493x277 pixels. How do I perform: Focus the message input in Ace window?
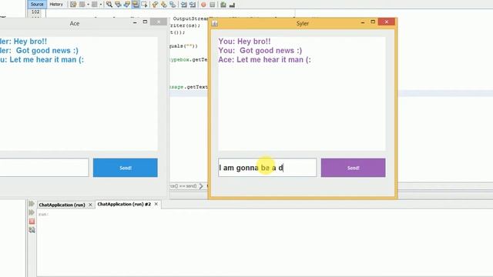click(45, 168)
